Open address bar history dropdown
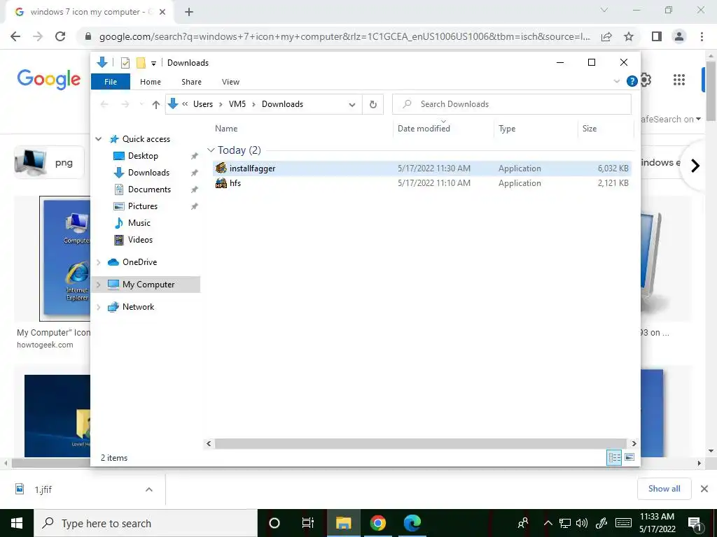 click(352, 105)
